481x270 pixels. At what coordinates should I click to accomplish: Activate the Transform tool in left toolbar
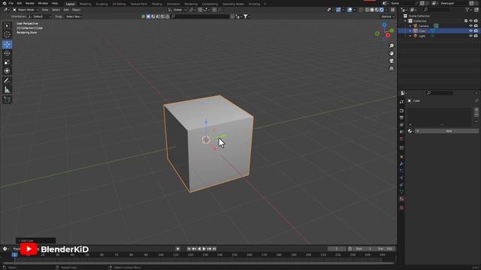[x=7, y=71]
